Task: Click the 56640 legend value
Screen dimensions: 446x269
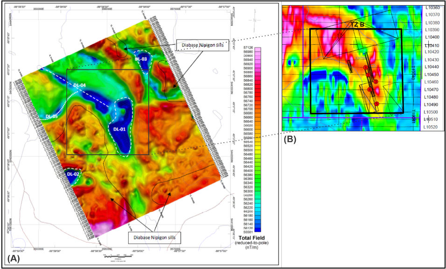Action: click(247, 121)
